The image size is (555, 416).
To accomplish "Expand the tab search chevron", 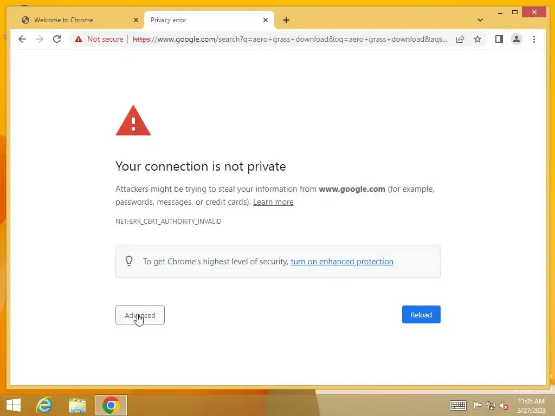I will pyautogui.click(x=480, y=20).
